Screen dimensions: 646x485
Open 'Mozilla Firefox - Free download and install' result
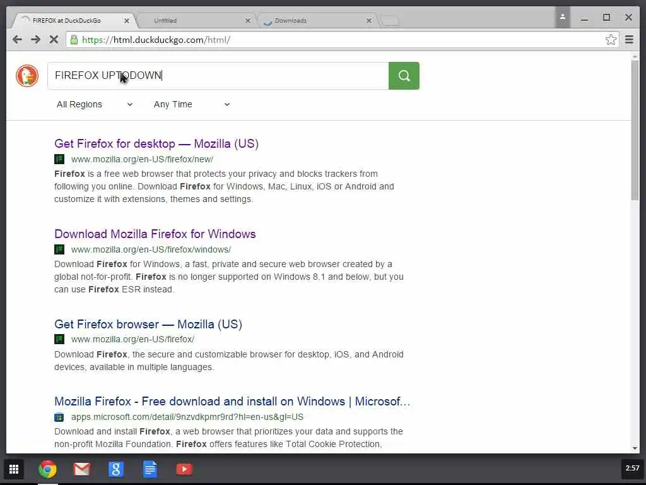point(232,401)
